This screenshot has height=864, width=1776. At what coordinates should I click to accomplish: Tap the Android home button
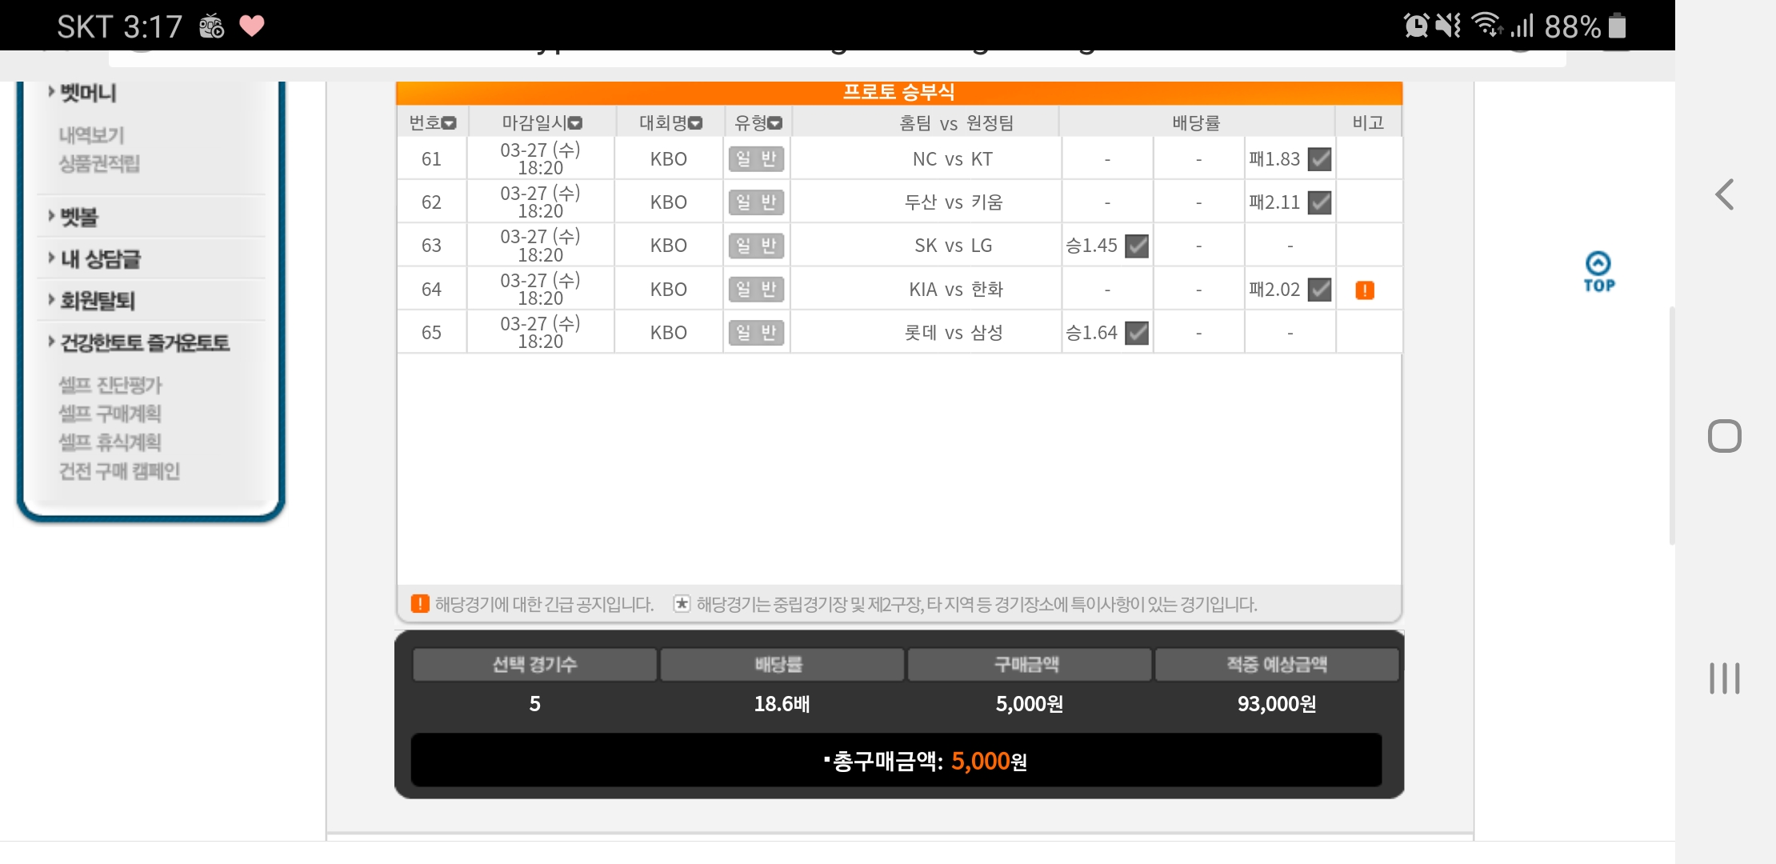[x=1725, y=436]
